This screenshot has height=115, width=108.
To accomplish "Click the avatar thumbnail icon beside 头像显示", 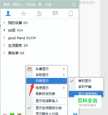I will click(x=29, y=69).
